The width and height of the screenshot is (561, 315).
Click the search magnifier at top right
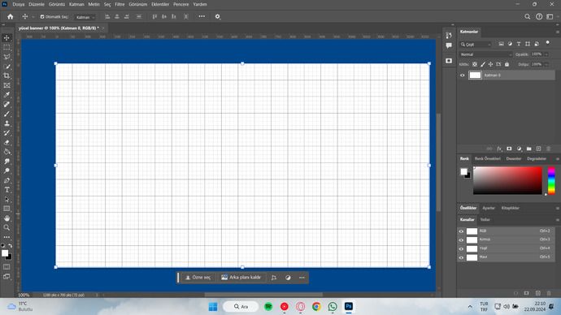tap(528, 16)
